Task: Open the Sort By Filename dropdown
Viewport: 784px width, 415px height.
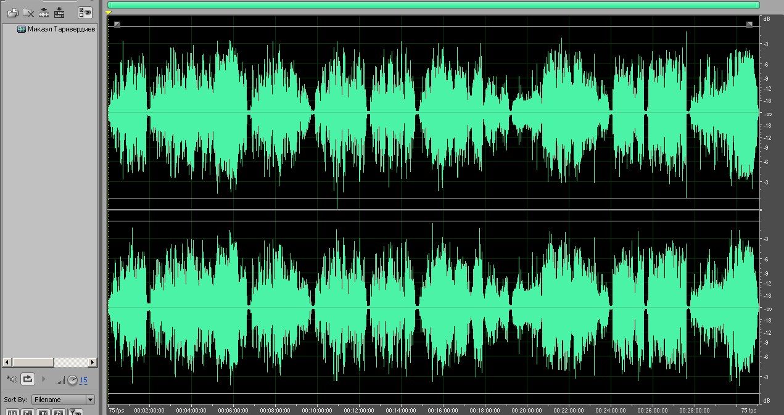Action: pyautogui.click(x=64, y=400)
